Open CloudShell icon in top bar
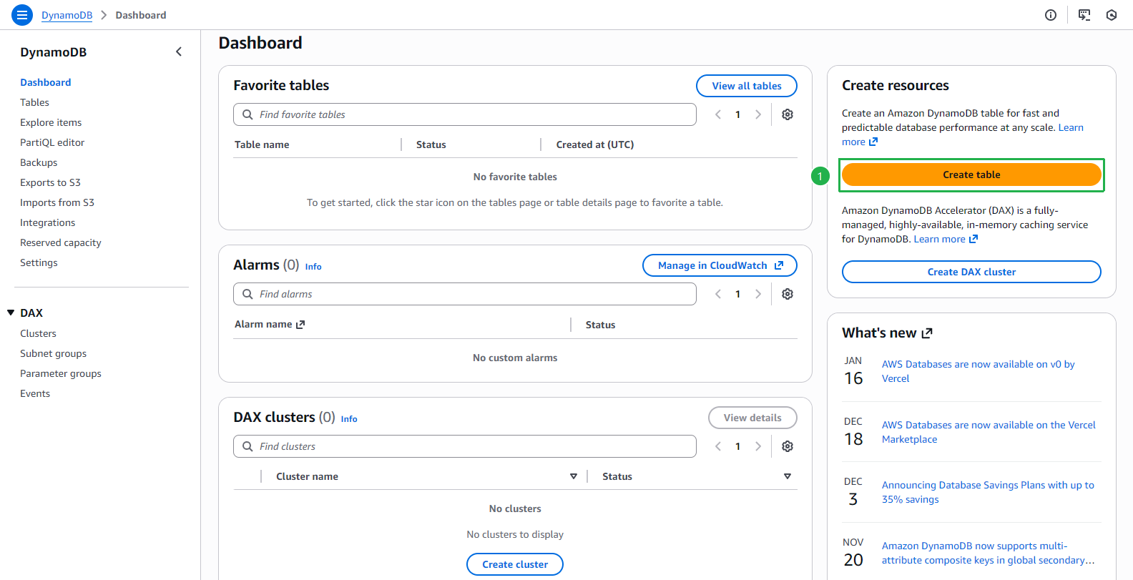Image resolution: width=1133 pixels, height=580 pixels. 1084,15
